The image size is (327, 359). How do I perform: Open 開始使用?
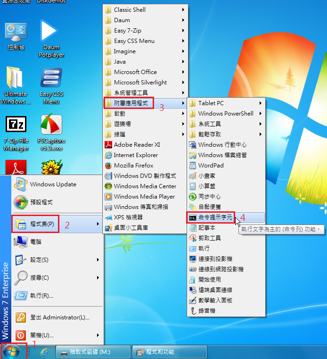(x=226, y=280)
